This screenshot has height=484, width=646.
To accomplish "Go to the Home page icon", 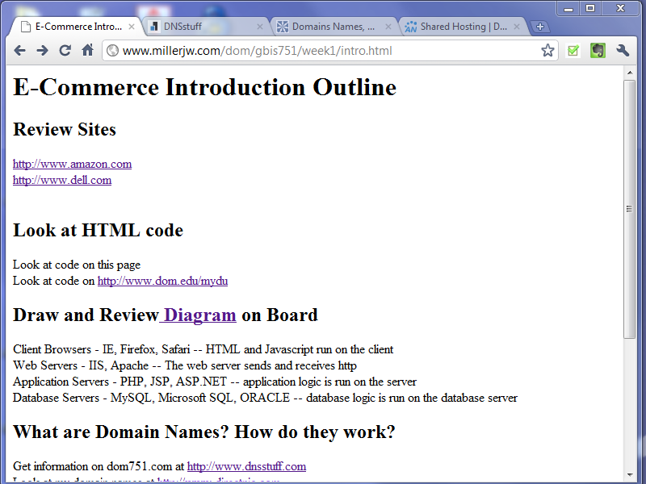I will click(87, 51).
